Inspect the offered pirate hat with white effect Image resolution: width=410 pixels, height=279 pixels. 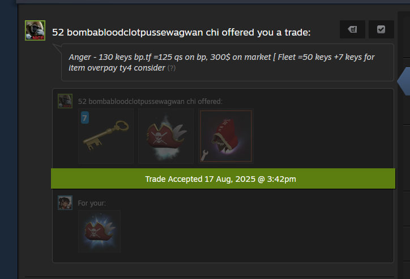click(x=166, y=136)
